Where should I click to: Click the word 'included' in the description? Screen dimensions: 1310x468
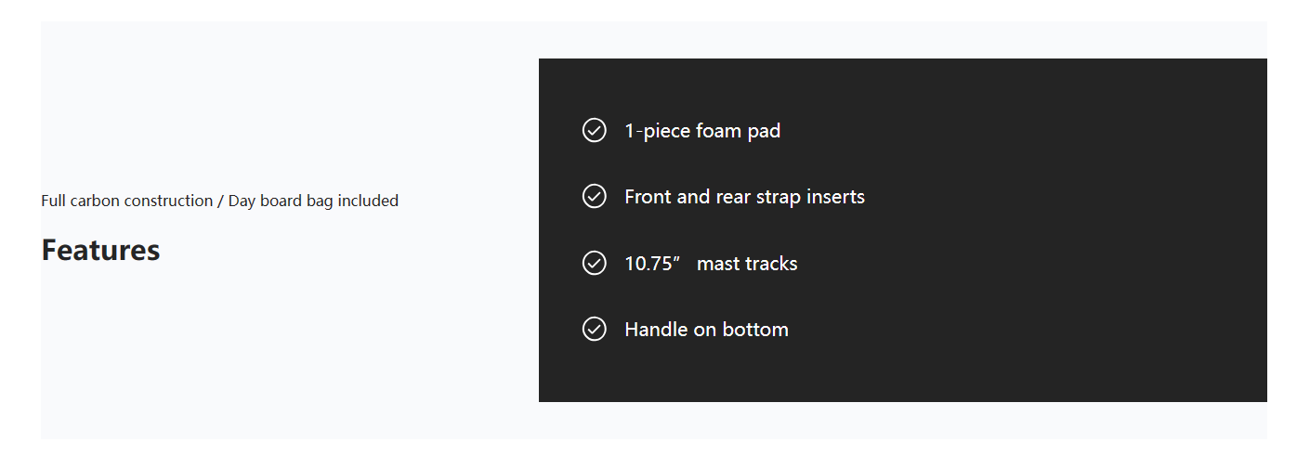coord(368,201)
